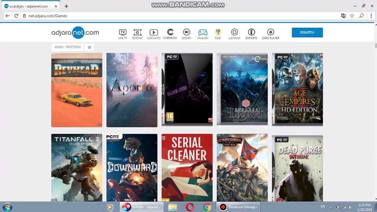Click the search / filter button
This screenshot has height=212, width=377.
[68, 47]
